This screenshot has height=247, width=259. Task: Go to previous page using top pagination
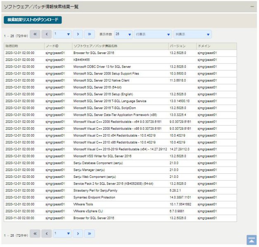pyautogui.click(x=47, y=34)
